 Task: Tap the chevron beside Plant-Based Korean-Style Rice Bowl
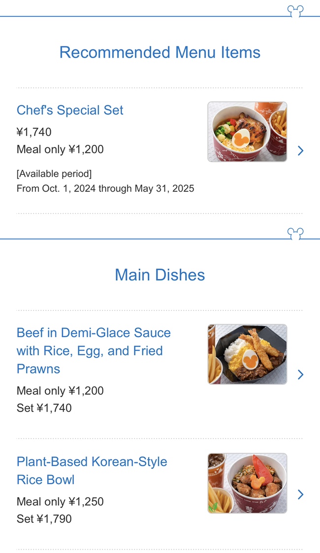click(300, 494)
